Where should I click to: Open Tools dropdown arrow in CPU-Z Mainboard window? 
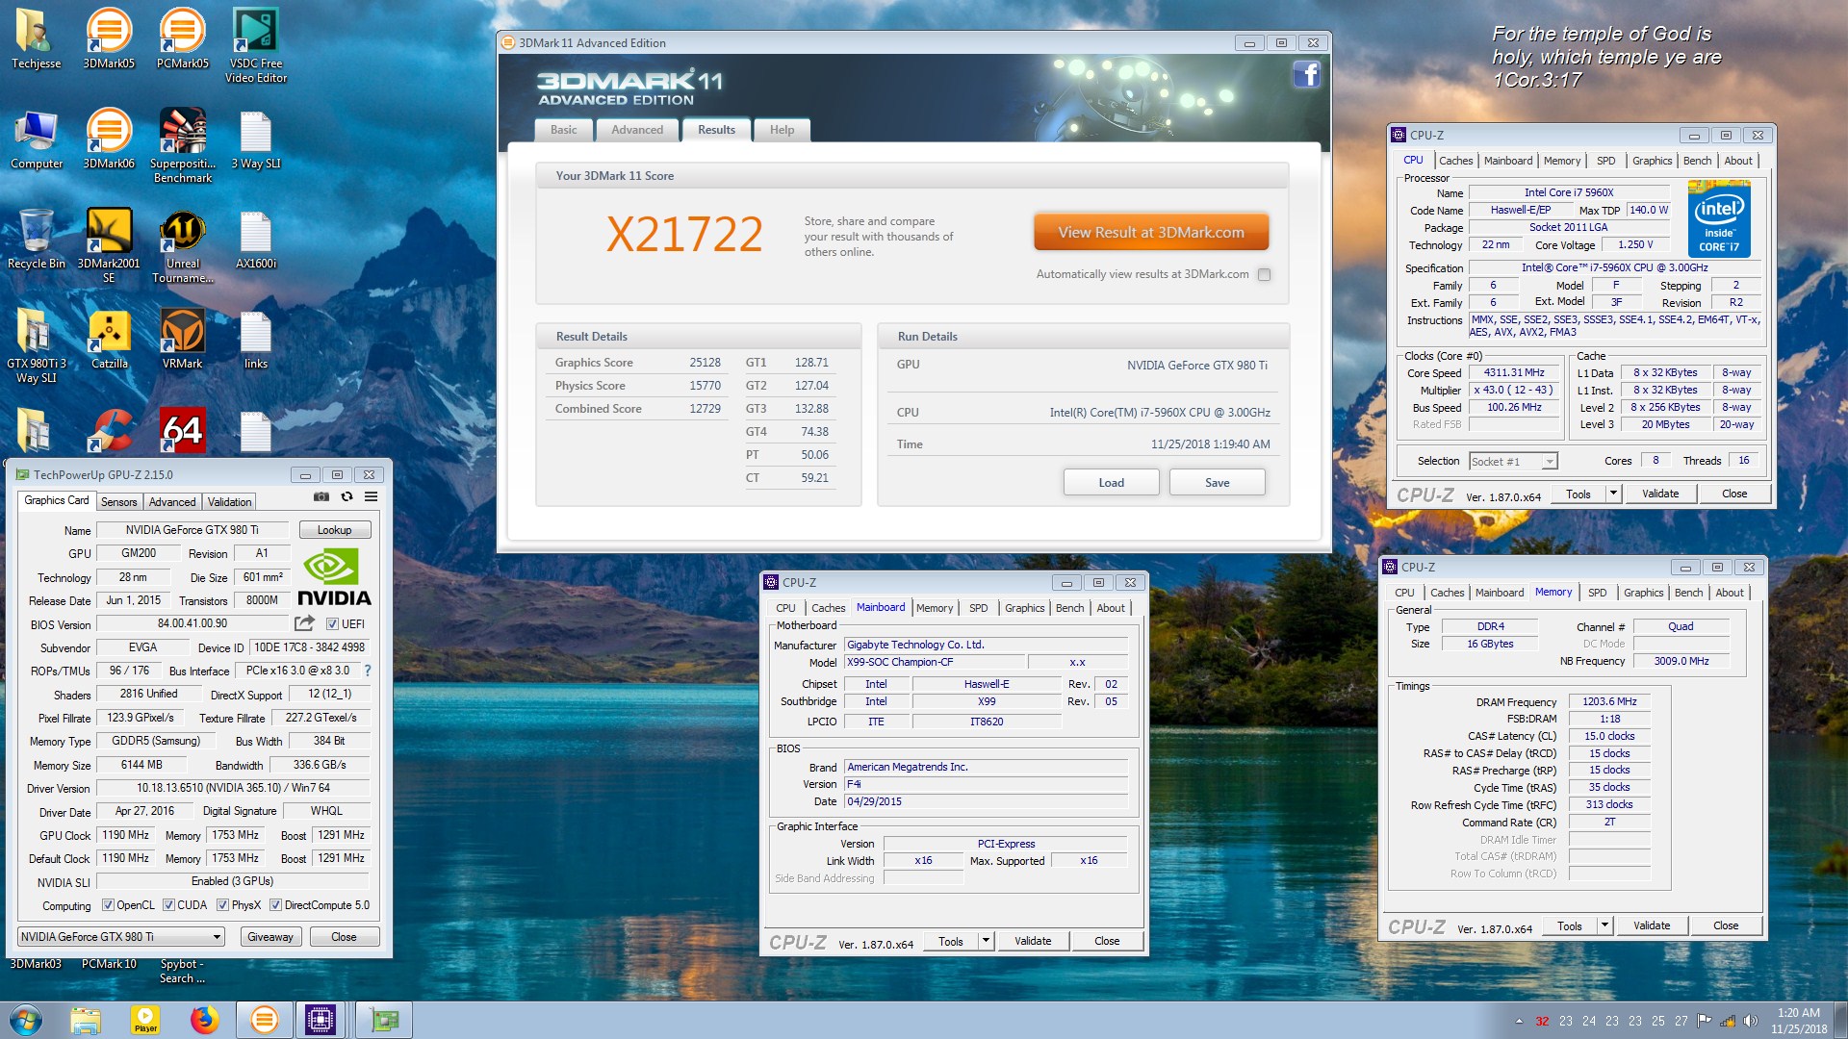(x=986, y=941)
